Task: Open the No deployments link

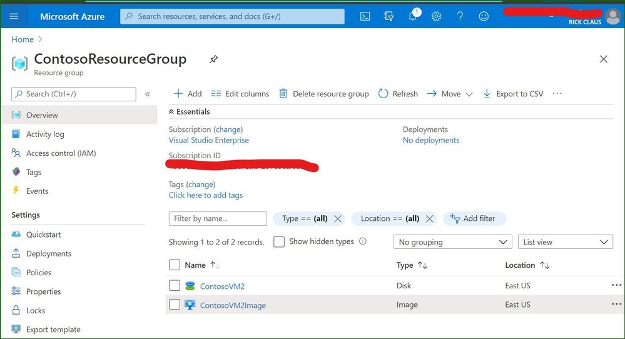Action: [431, 140]
